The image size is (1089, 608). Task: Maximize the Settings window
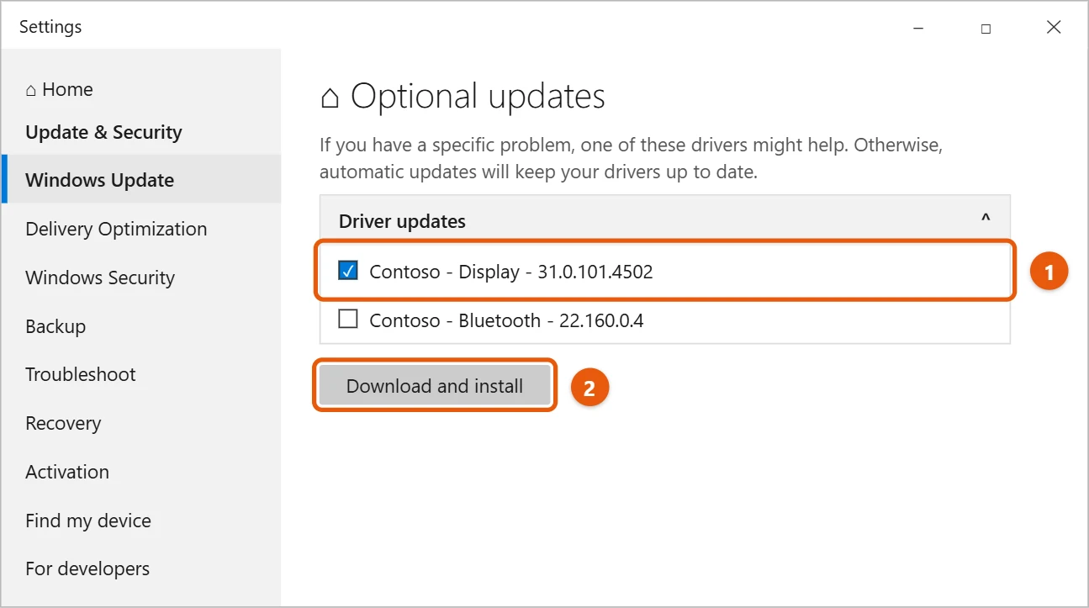pyautogui.click(x=986, y=28)
